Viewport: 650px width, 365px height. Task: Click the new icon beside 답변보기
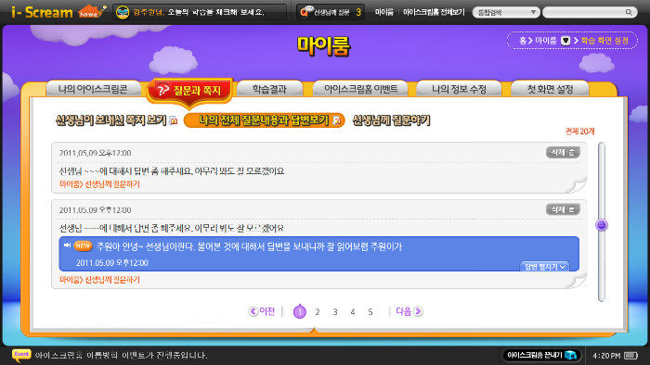pyautogui.click(x=337, y=120)
